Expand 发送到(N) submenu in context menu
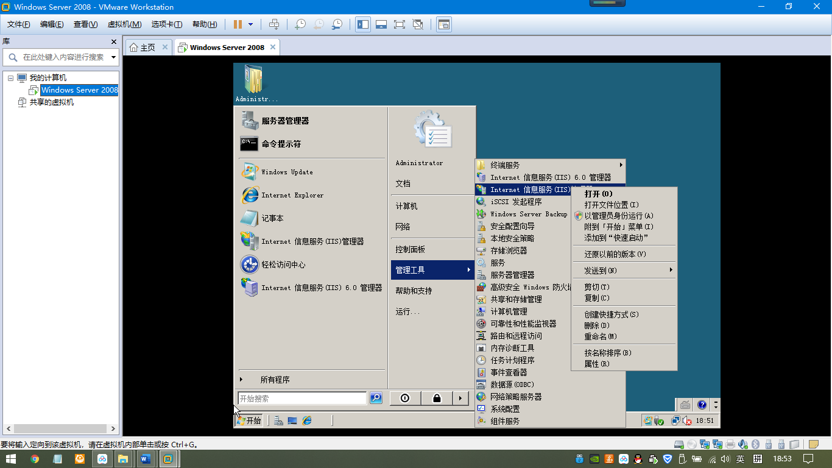The width and height of the screenshot is (832, 468). pos(624,270)
